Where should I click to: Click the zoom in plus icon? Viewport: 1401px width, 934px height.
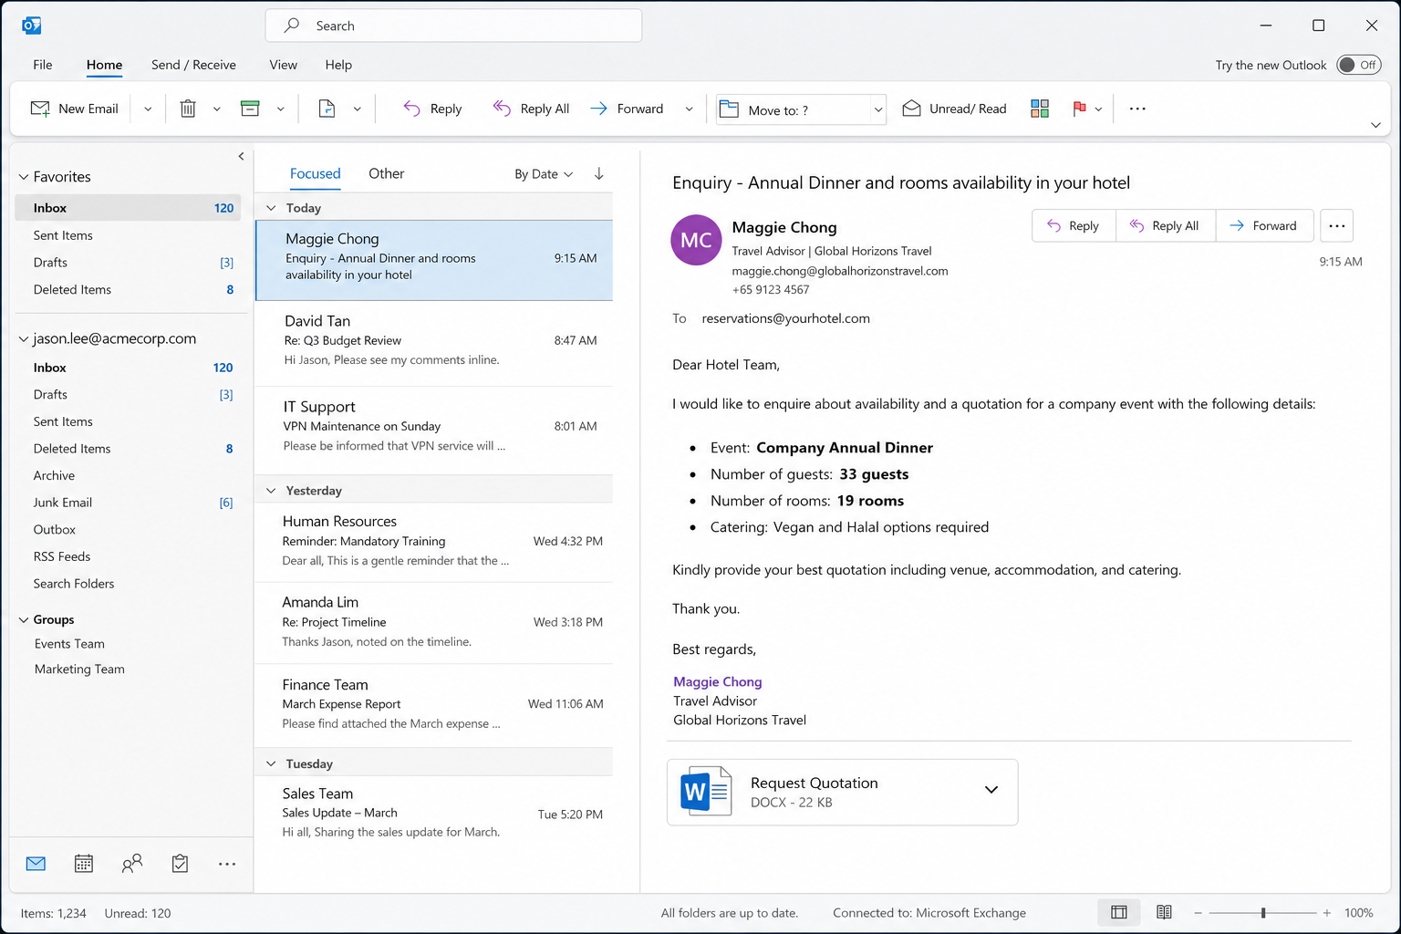pyautogui.click(x=1327, y=913)
